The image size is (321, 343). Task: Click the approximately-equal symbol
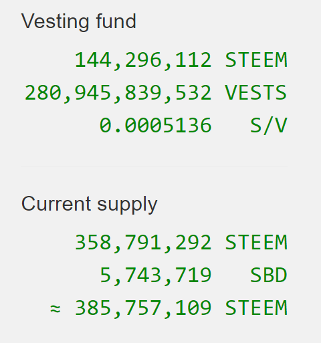[x=56, y=309]
